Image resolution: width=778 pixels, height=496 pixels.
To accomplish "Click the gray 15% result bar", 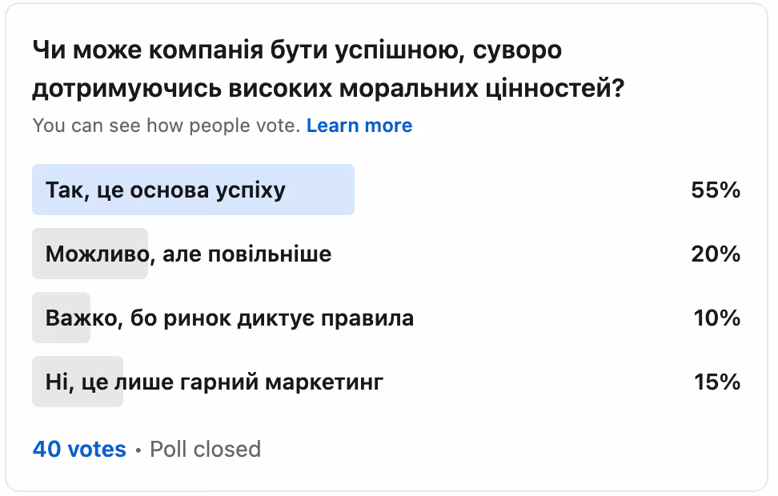I will (x=78, y=382).
